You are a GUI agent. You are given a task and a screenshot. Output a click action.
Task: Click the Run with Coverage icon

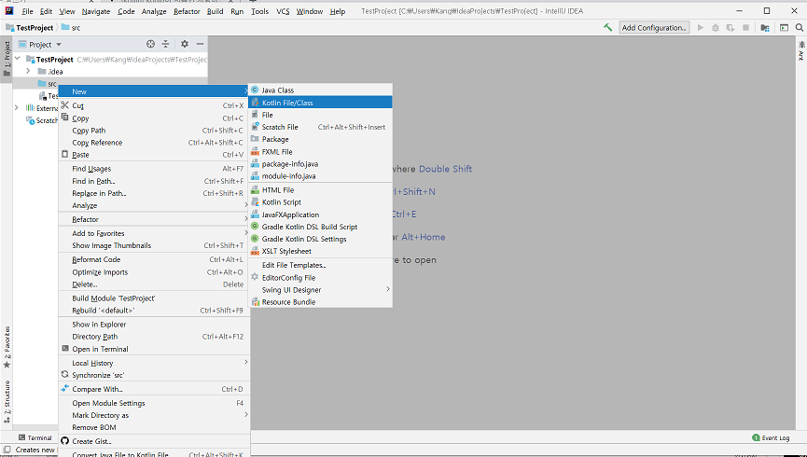730,27
